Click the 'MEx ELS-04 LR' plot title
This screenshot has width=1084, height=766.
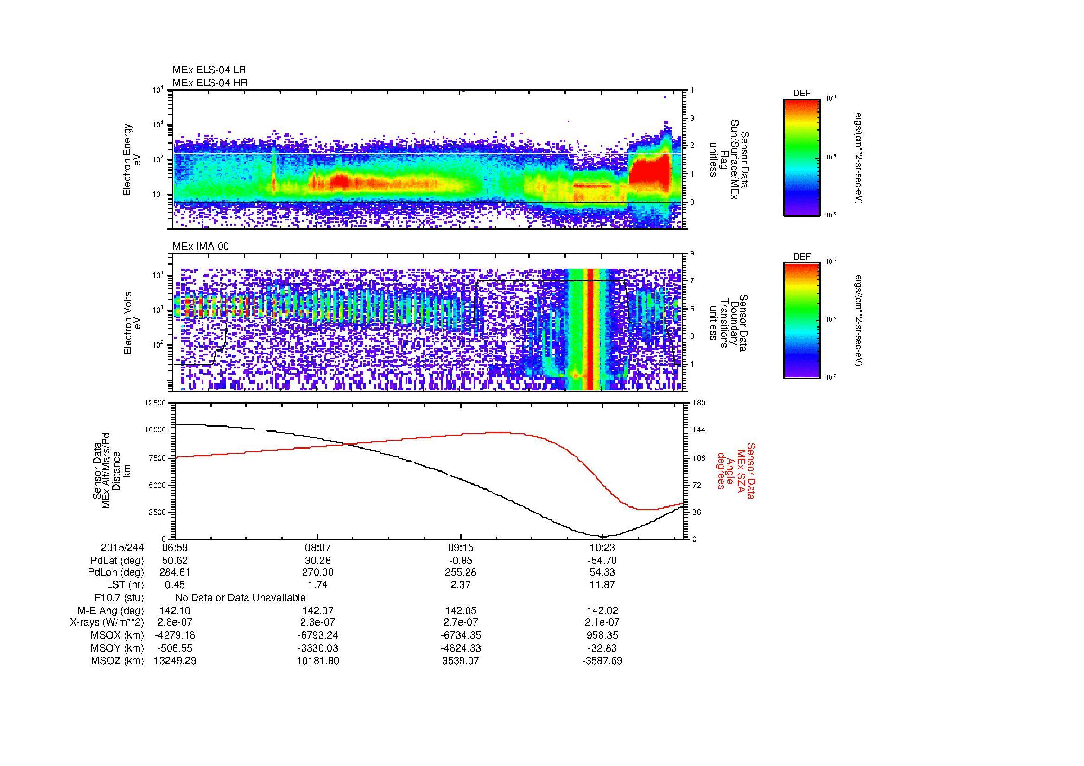[x=209, y=70]
